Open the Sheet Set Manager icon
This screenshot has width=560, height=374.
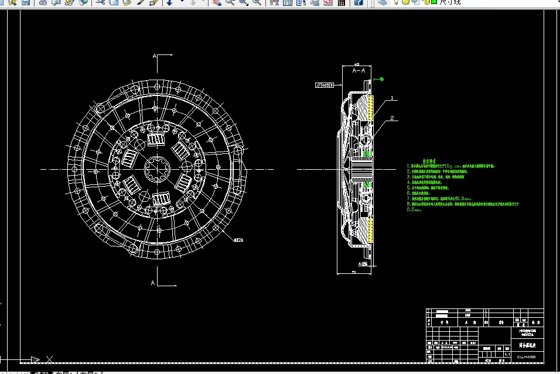pyautogui.click(x=315, y=2)
